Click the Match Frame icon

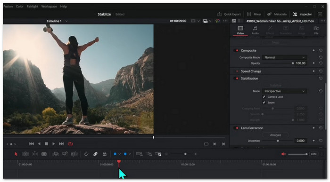206,144
